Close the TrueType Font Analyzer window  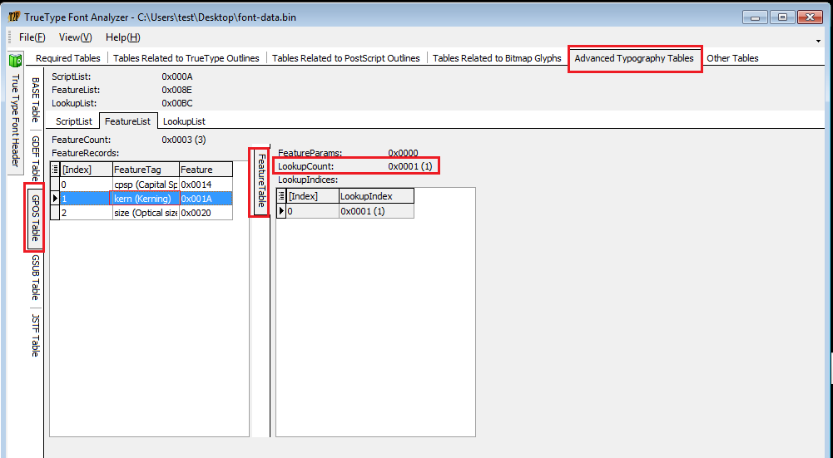[x=811, y=17]
